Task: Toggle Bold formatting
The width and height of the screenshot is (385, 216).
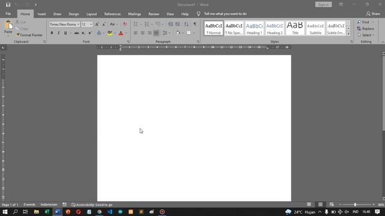Action: coord(52,33)
